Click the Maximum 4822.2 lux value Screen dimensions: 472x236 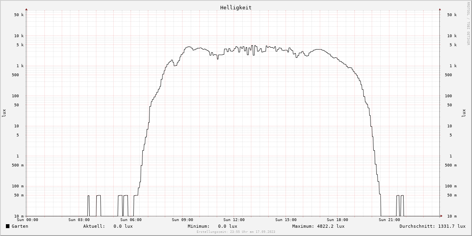click(331, 226)
